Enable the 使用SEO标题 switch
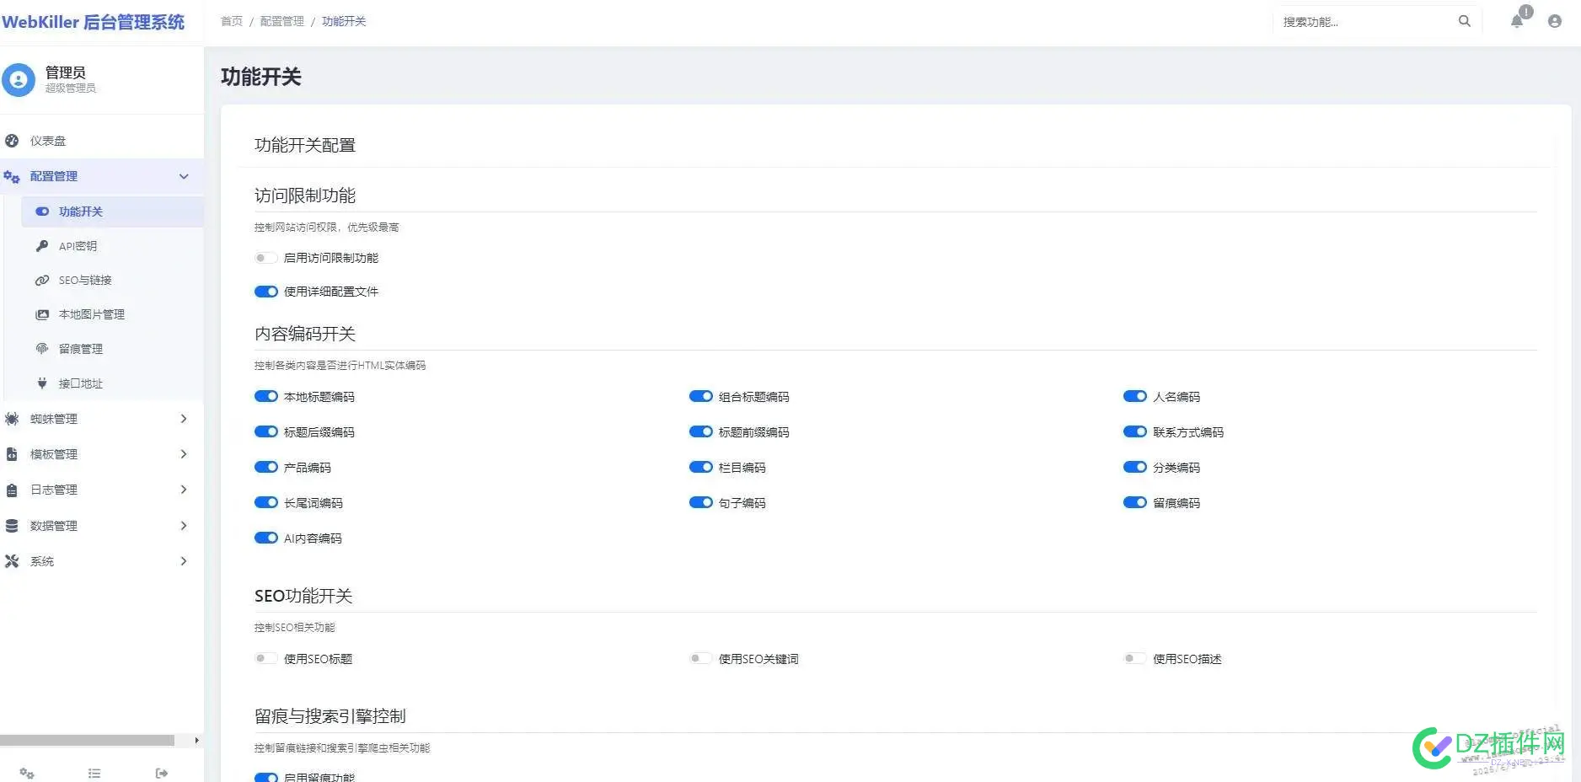 pyautogui.click(x=266, y=658)
